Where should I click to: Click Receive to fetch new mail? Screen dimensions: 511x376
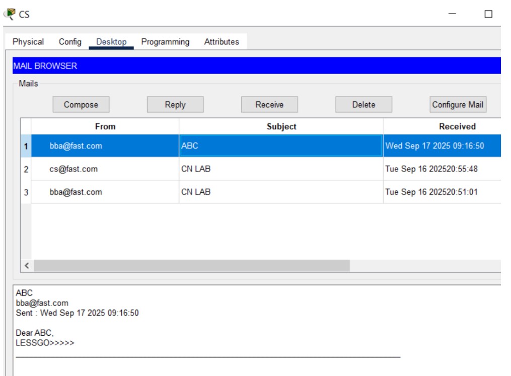tap(269, 104)
